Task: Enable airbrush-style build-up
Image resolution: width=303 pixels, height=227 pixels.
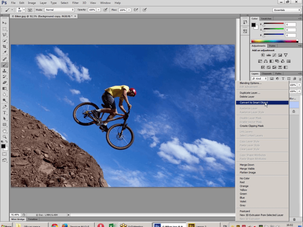Action: pyautogui.click(x=136, y=10)
